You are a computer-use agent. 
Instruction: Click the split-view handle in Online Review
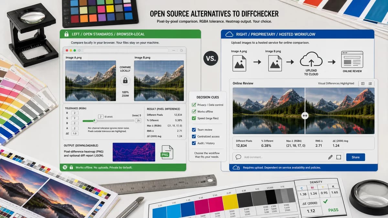tap(305, 116)
